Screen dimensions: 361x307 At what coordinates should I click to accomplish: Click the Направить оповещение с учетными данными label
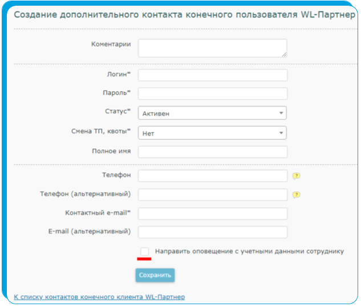[249, 251]
